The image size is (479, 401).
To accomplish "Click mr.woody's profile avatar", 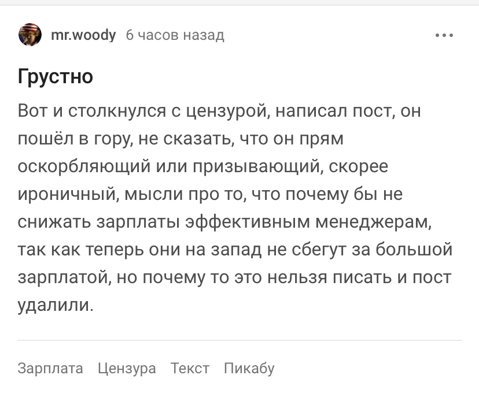I will point(29,36).
